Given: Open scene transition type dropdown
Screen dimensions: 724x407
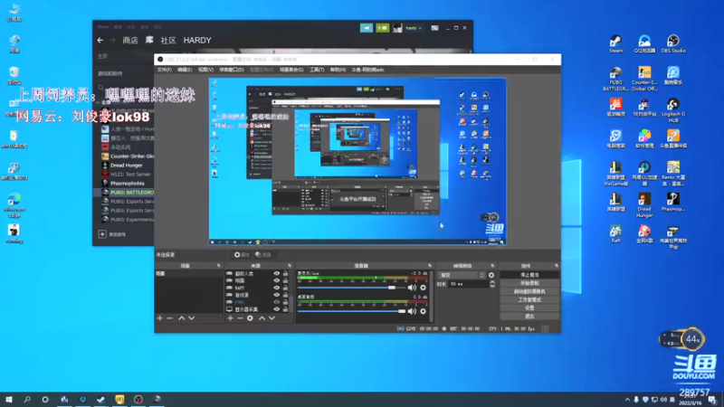Looking at the screenshot, I should point(462,275).
